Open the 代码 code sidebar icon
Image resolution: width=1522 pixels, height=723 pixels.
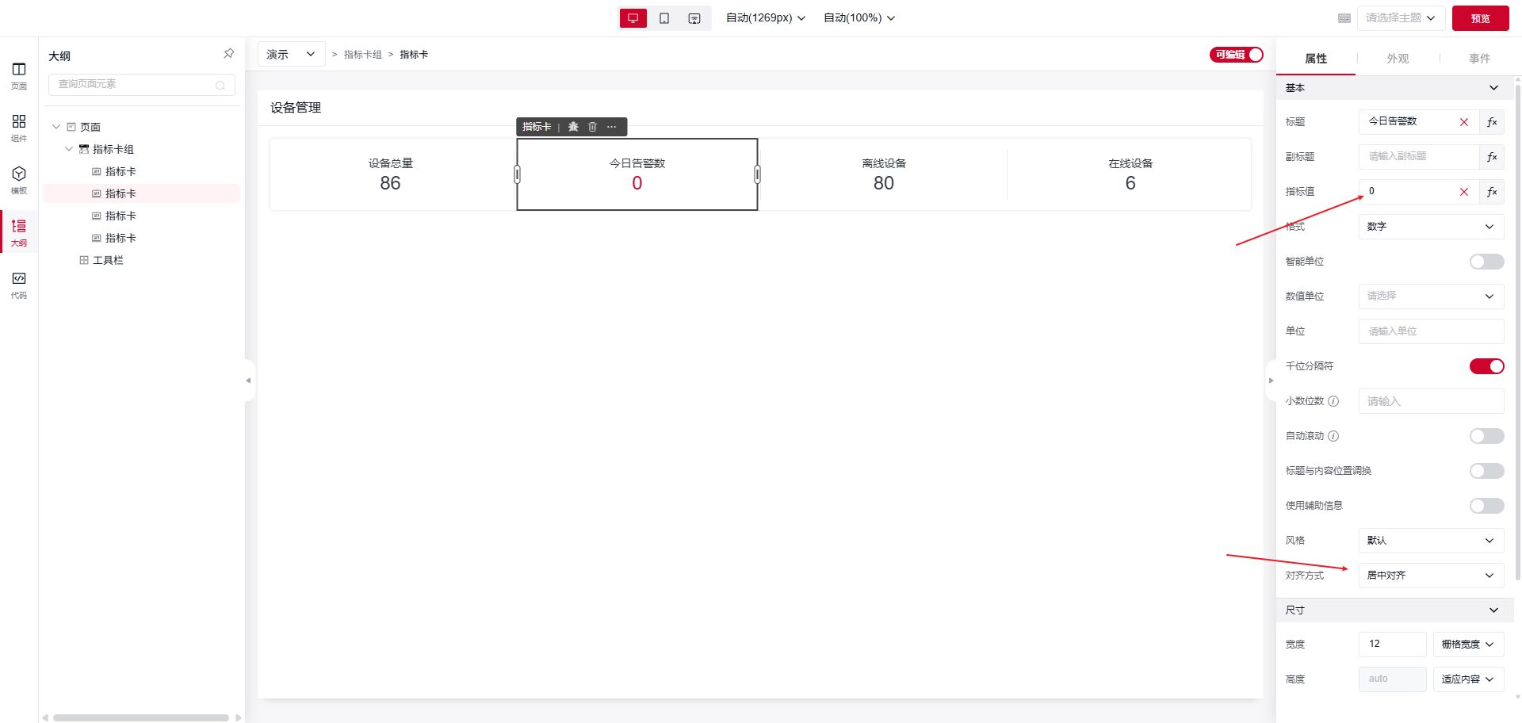tap(19, 284)
